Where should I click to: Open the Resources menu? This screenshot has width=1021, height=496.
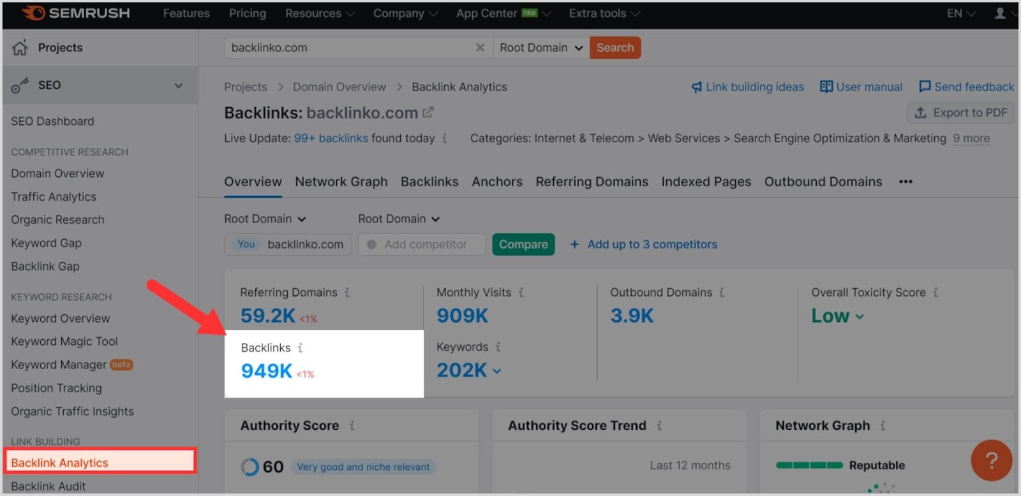[320, 13]
